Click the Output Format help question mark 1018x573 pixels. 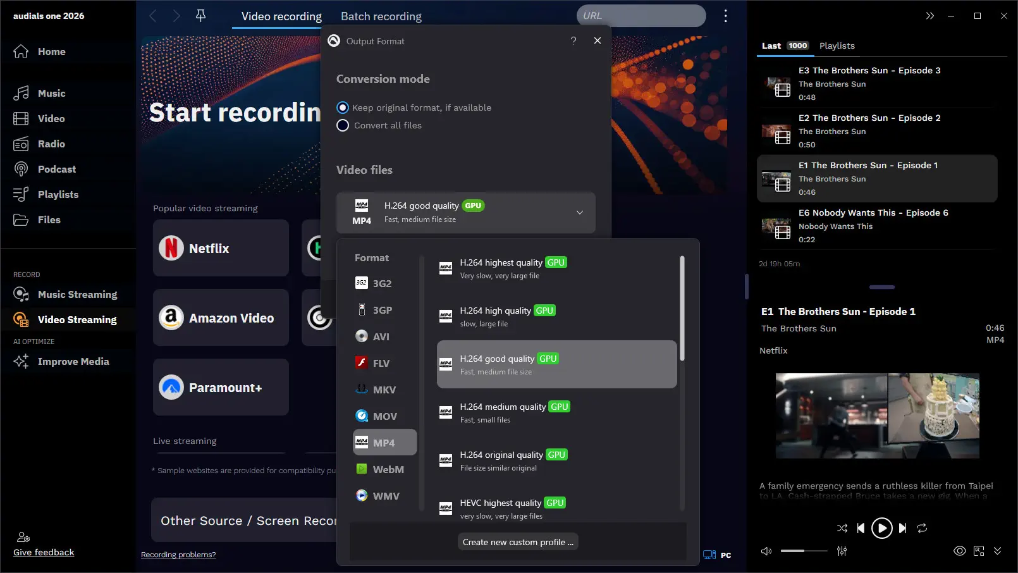click(573, 40)
